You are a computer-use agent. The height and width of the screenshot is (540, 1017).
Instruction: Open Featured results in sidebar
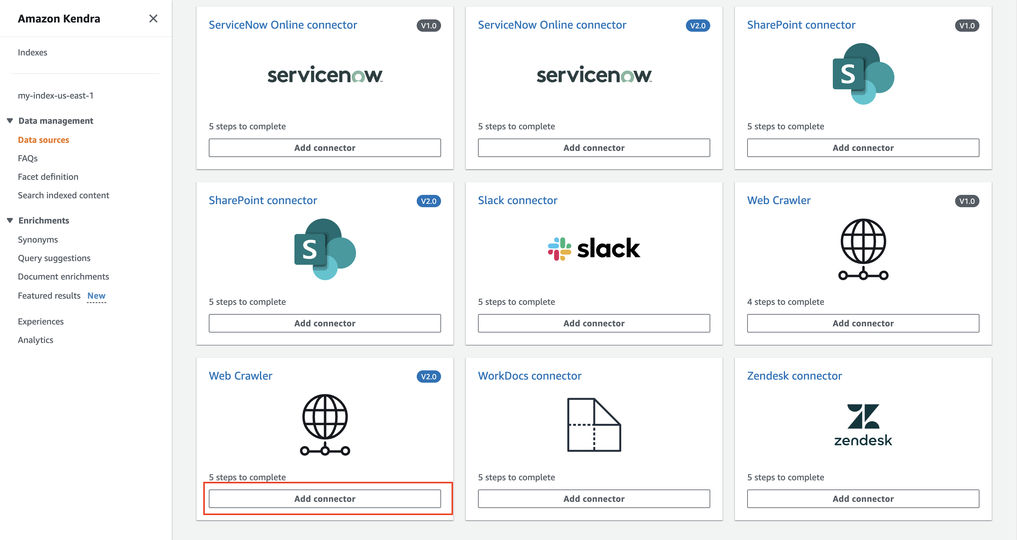pos(49,296)
